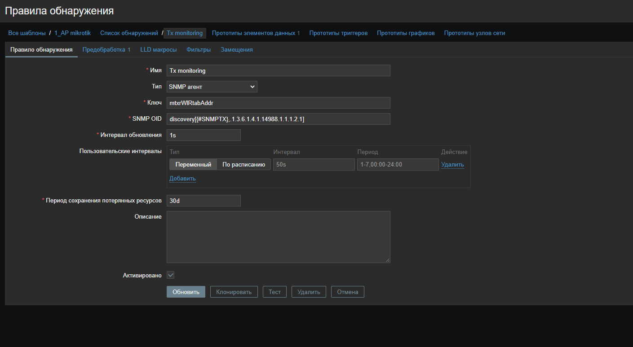
Task: Click Удалить link in custom intervals row
Action: click(x=452, y=165)
